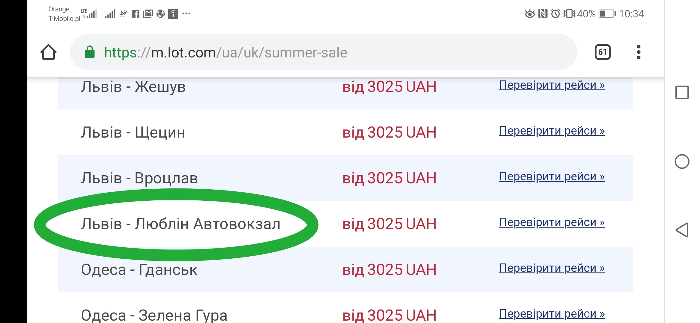Tap the battery indicator in status bar
Image resolution: width=700 pixels, height=323 pixels.
click(607, 14)
